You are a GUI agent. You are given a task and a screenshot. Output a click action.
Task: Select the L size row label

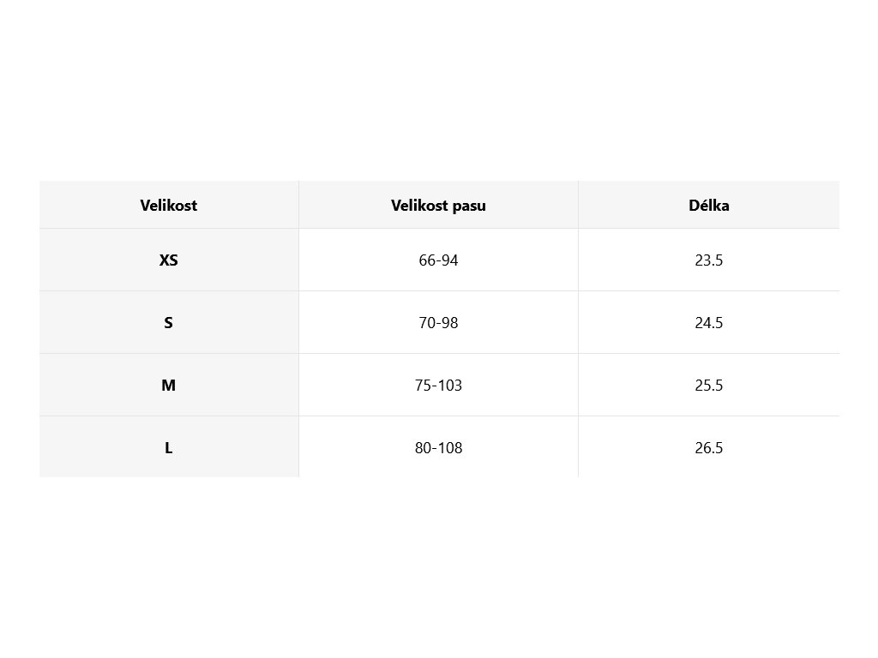(169, 448)
